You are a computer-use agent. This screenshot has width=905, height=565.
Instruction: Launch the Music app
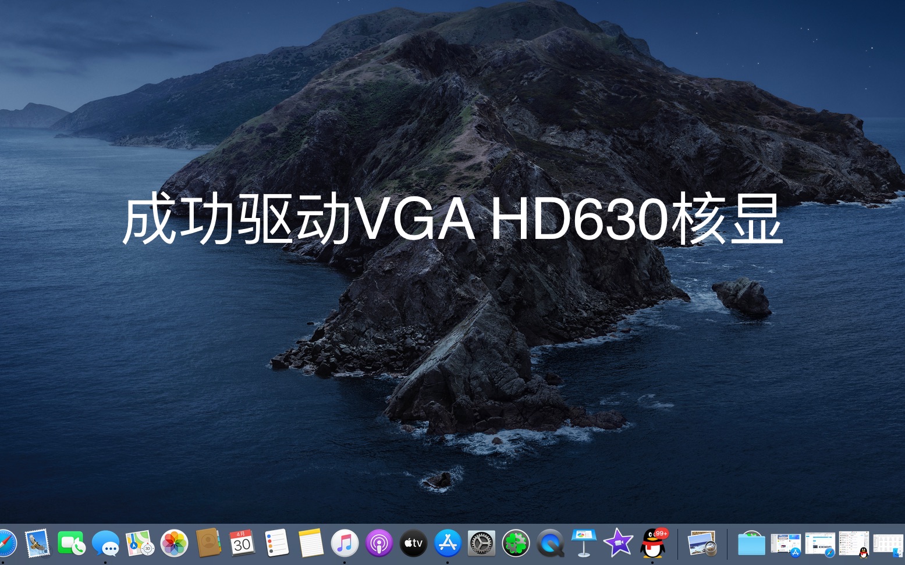coord(345,543)
